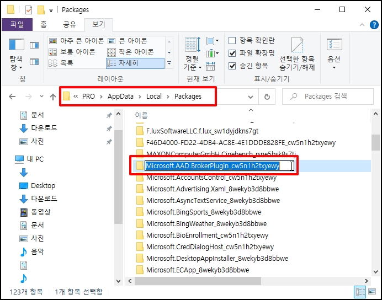The image size is (382, 300).
Task: Go back with the Back arrow
Action: click(x=12, y=97)
